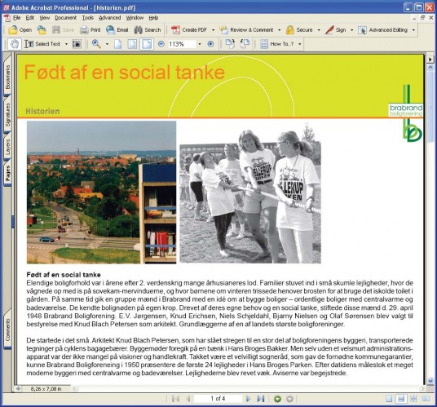Open the Document menu
The height and width of the screenshot is (407, 437).
[x=66, y=18]
